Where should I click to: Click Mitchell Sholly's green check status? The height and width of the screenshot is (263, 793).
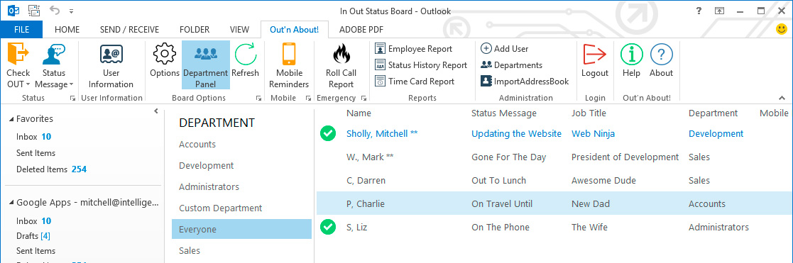328,134
